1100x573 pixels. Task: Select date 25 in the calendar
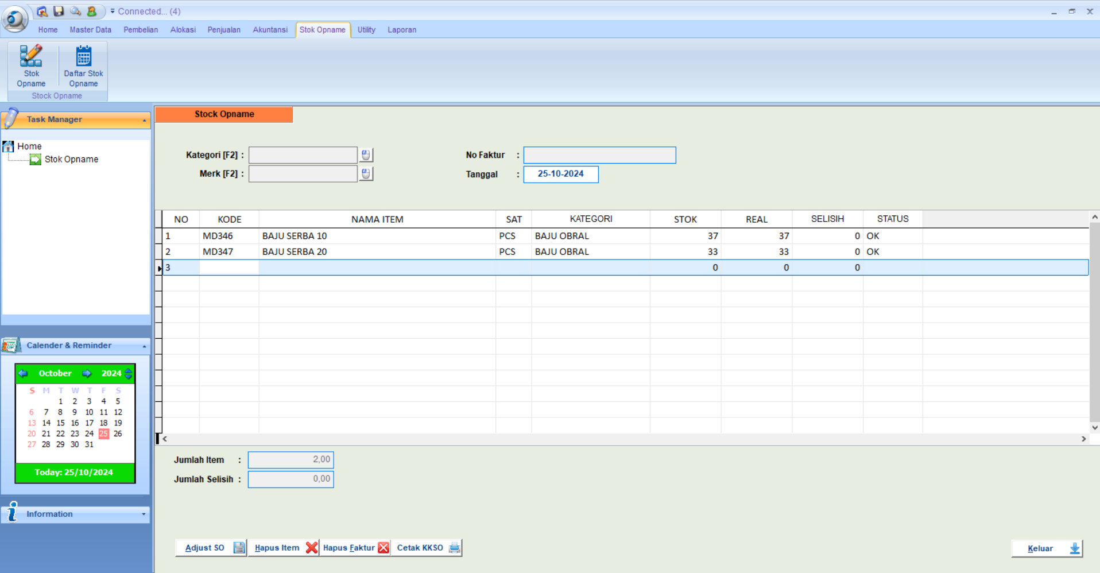tap(103, 434)
